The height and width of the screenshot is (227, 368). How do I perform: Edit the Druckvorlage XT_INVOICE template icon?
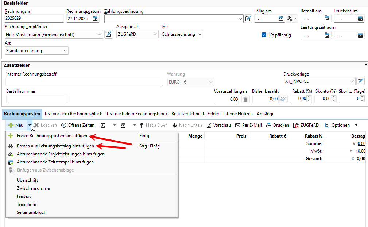click(360, 81)
